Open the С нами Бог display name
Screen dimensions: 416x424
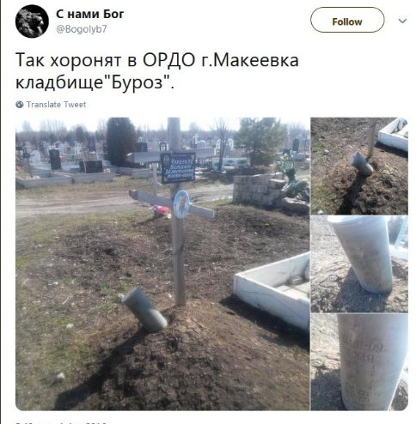coord(90,14)
